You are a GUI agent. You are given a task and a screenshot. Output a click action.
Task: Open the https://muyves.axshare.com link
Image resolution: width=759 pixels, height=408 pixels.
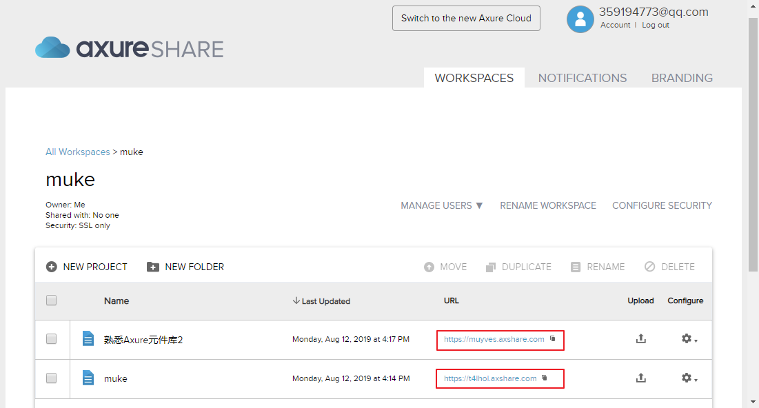pos(494,339)
